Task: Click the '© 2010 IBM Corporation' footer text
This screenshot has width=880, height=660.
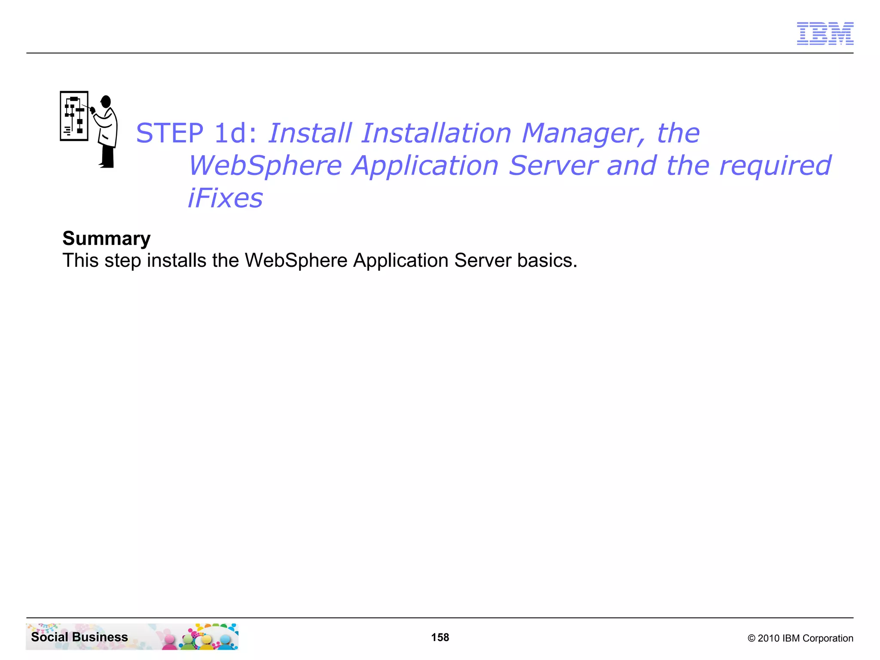Action: pos(801,638)
